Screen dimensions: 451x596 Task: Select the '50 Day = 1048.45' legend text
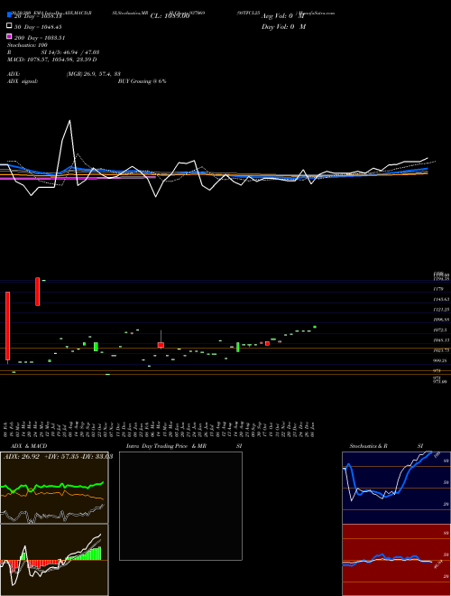38,27
